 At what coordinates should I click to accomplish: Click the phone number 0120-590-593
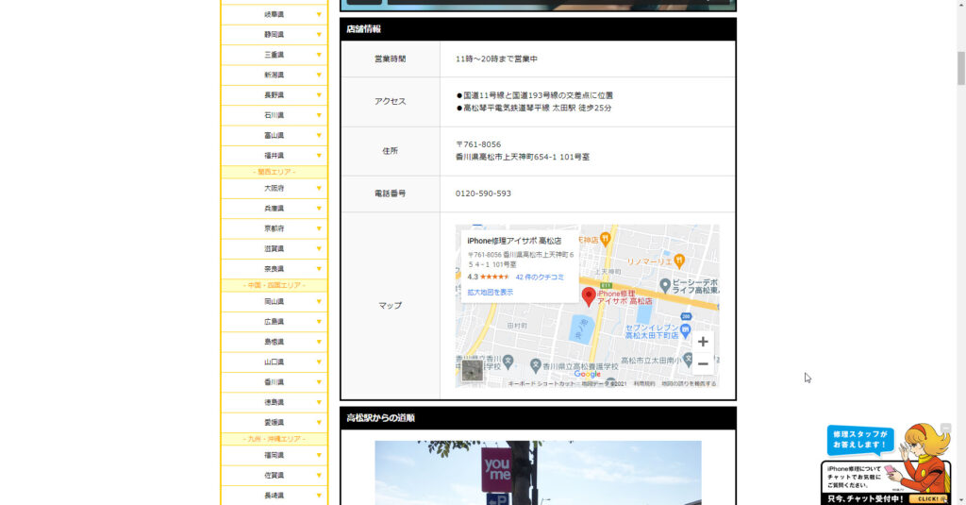(483, 194)
